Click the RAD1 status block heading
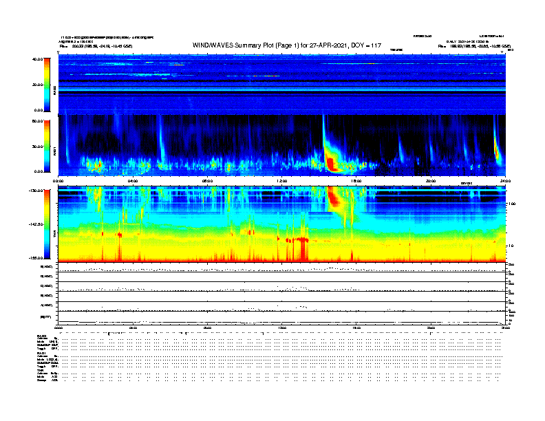This screenshot has width=545, height=421. click(x=41, y=354)
